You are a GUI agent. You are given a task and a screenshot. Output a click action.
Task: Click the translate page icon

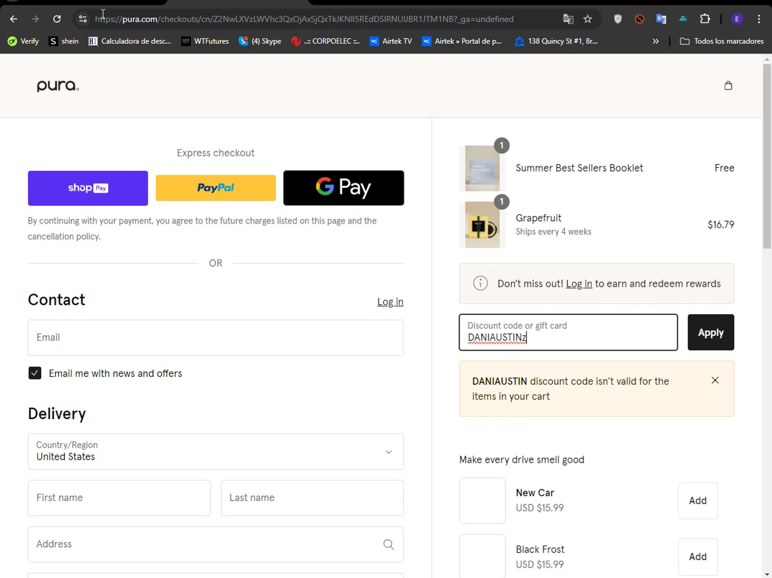click(568, 19)
